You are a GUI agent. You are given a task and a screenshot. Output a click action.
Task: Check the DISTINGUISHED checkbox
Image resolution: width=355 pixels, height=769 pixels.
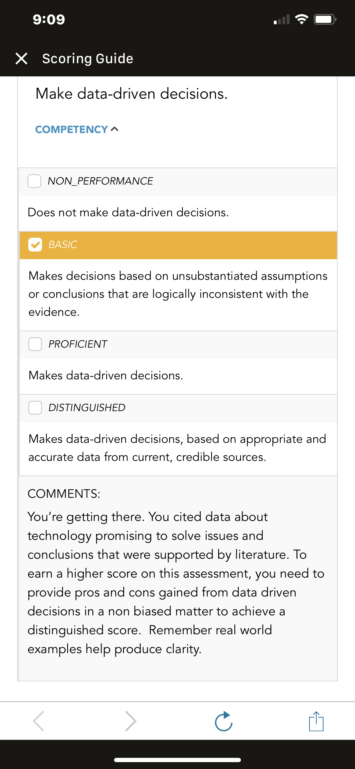[35, 408]
